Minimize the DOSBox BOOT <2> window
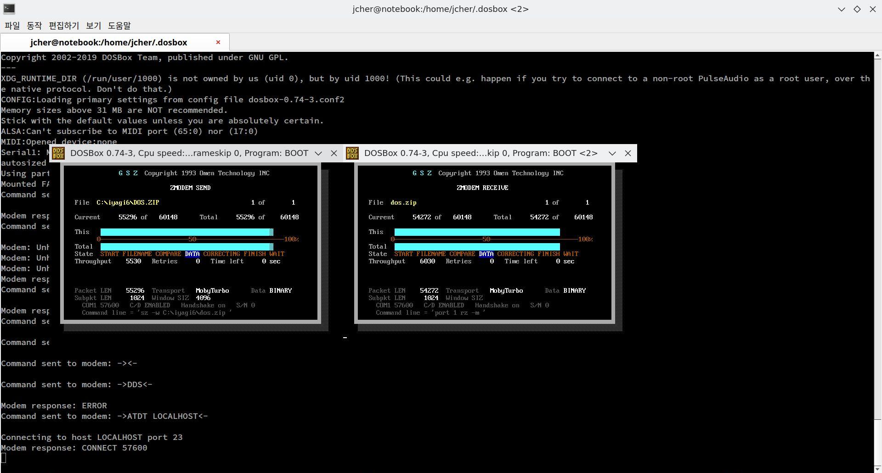882x473 pixels. click(x=612, y=153)
